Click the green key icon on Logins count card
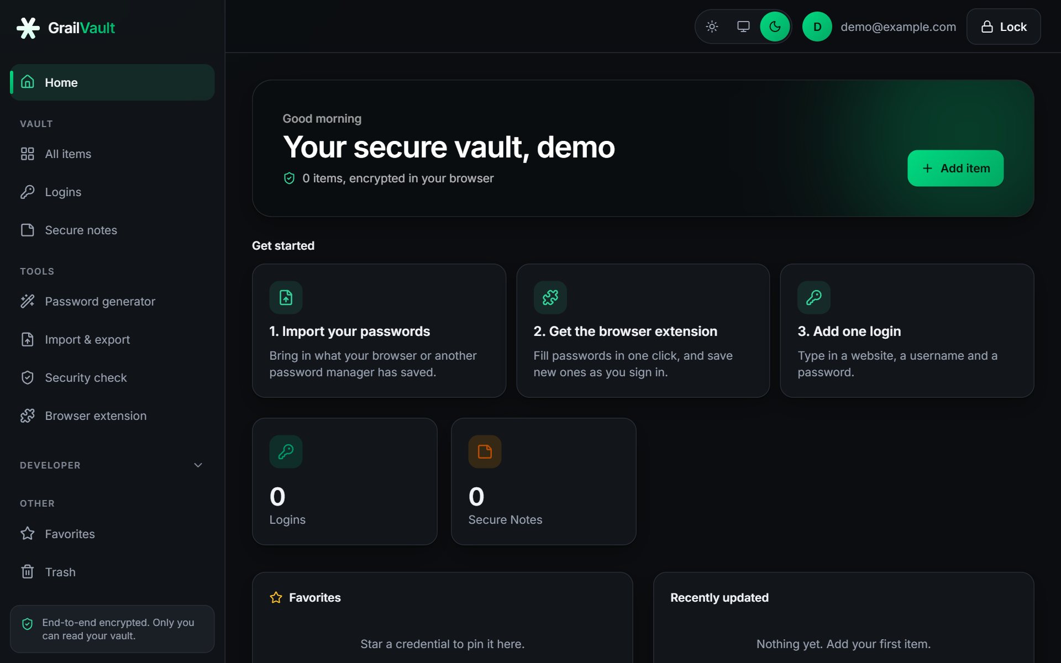The image size is (1061, 663). (x=286, y=452)
